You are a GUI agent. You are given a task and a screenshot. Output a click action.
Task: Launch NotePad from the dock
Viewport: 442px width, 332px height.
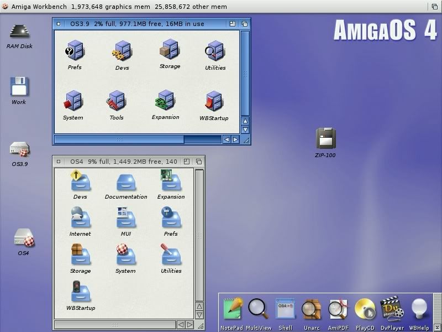click(231, 314)
